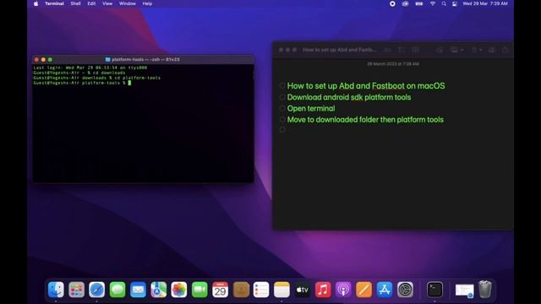Open Calendar showing 29 in Dock
The height and width of the screenshot is (304, 541).
coord(220,290)
